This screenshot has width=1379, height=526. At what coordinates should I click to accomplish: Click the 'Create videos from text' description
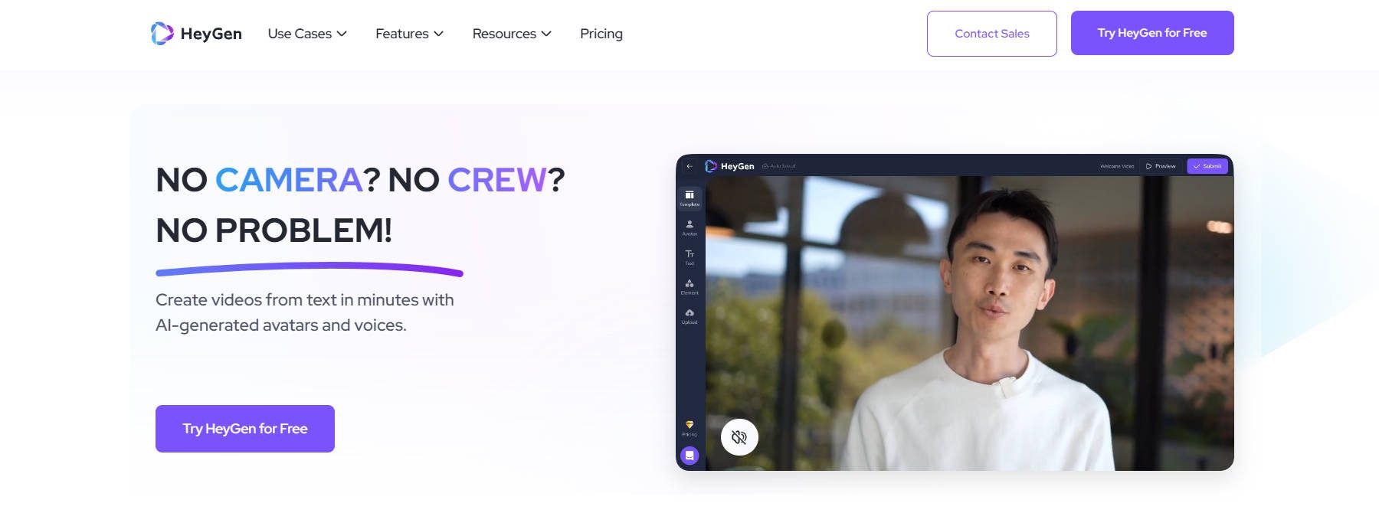[305, 312]
